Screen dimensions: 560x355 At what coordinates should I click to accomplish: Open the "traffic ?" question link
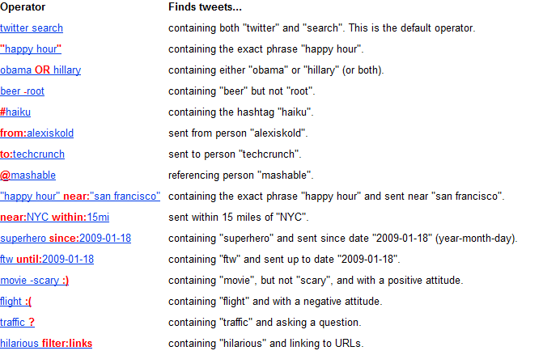click(17, 323)
